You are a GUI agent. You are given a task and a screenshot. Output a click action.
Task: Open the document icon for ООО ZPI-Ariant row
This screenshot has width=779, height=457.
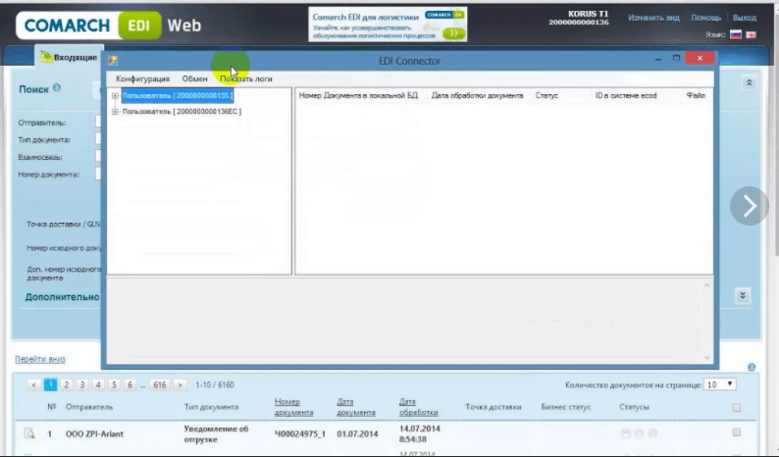pos(29,432)
